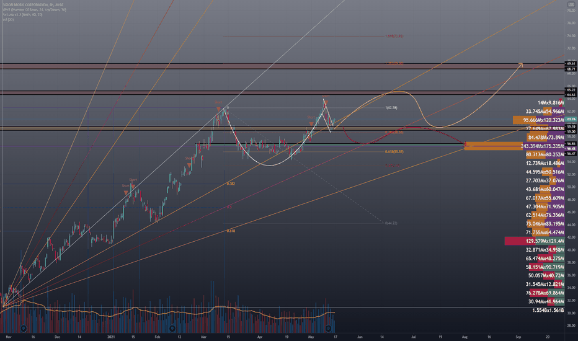The height and width of the screenshot is (341, 578).
Task: Click the 59.59 price label
Action: [x=571, y=126]
